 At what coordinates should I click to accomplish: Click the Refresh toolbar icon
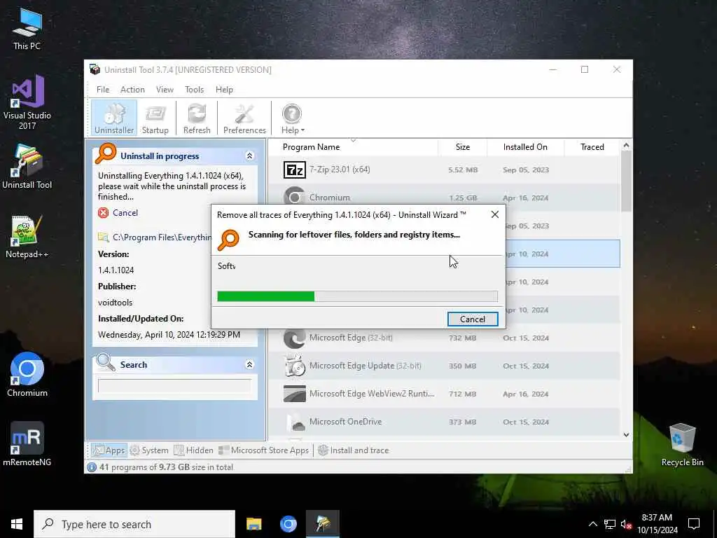coord(197,118)
